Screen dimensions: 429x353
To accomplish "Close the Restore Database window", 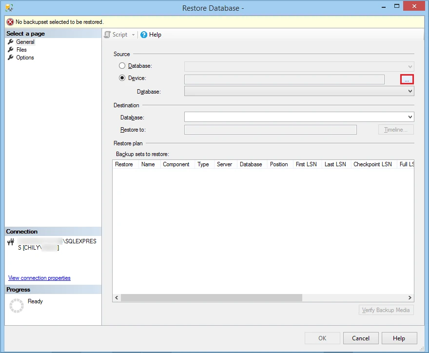I will tap(414, 6).
